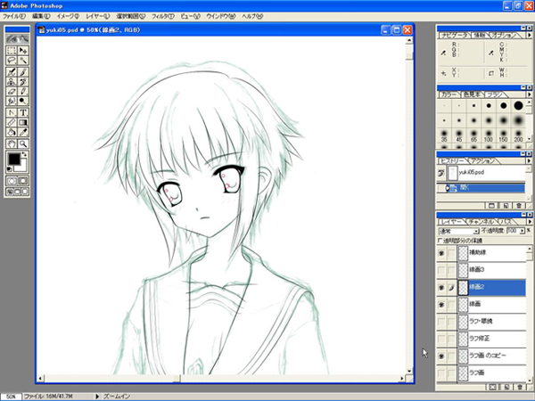535x401 pixels.
Task: Show the ラフ修正 layer
Action: tap(441, 339)
